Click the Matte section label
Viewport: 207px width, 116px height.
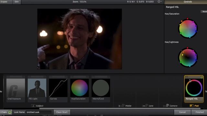pos(128,106)
